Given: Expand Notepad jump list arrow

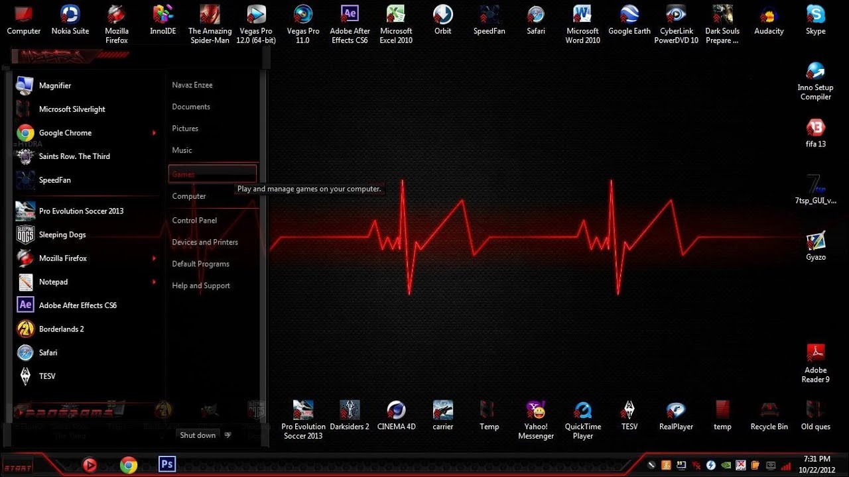Looking at the screenshot, I should click(x=154, y=282).
